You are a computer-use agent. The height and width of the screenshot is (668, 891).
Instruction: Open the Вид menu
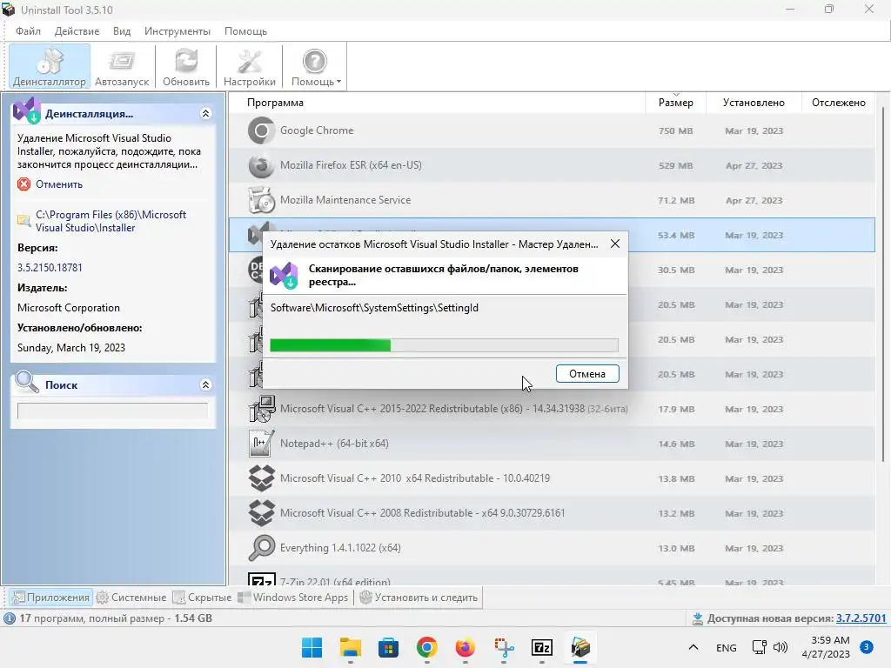click(122, 31)
